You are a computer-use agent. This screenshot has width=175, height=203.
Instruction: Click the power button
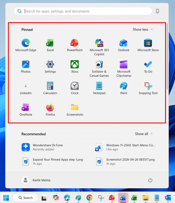[150, 180]
